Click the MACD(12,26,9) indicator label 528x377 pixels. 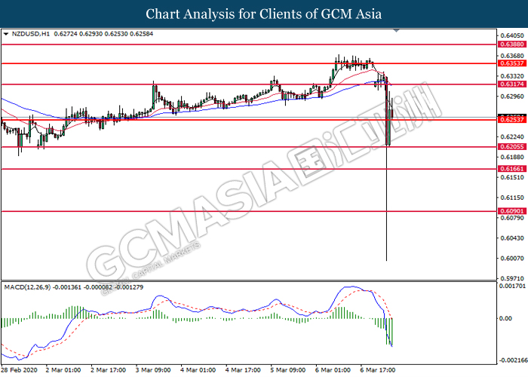27,287
